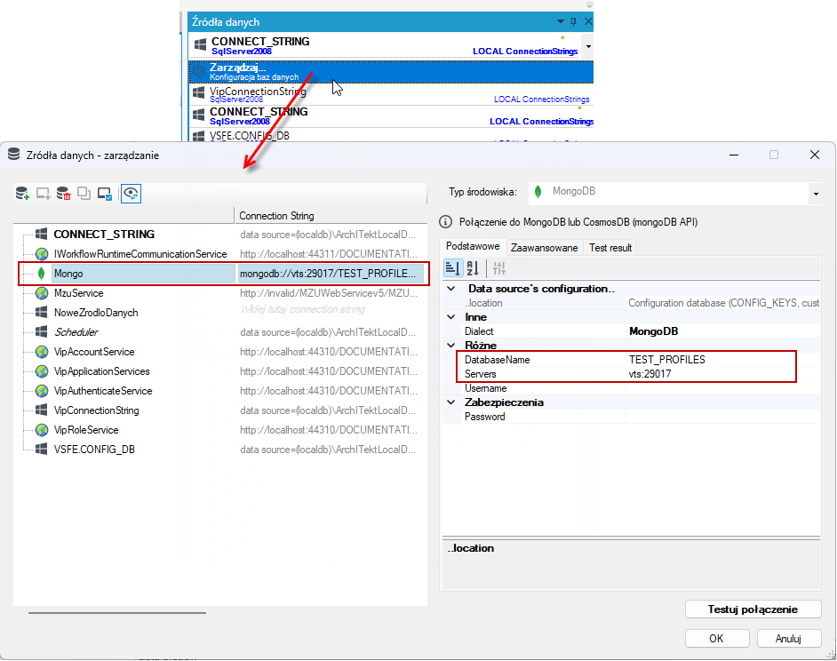This screenshot has width=837, height=661.
Task: Choose Zarządzaj... in the data sources list
Action: coord(391,72)
